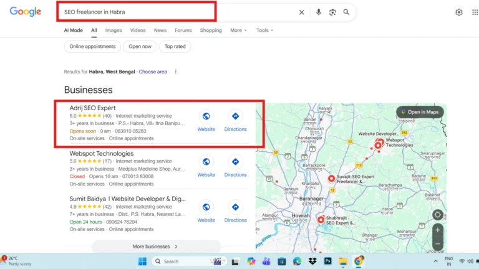Open Google Lens image search icon
Image resolution: width=479 pixels, height=269 pixels.
pos(332,12)
